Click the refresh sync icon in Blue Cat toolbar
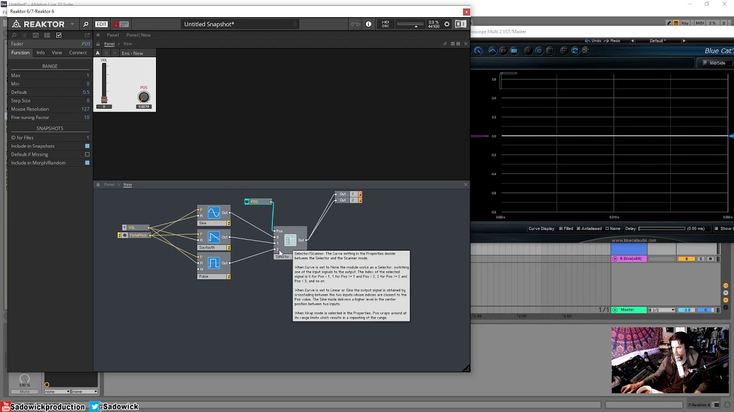Screen dimensions: 734x412 (575, 50)
